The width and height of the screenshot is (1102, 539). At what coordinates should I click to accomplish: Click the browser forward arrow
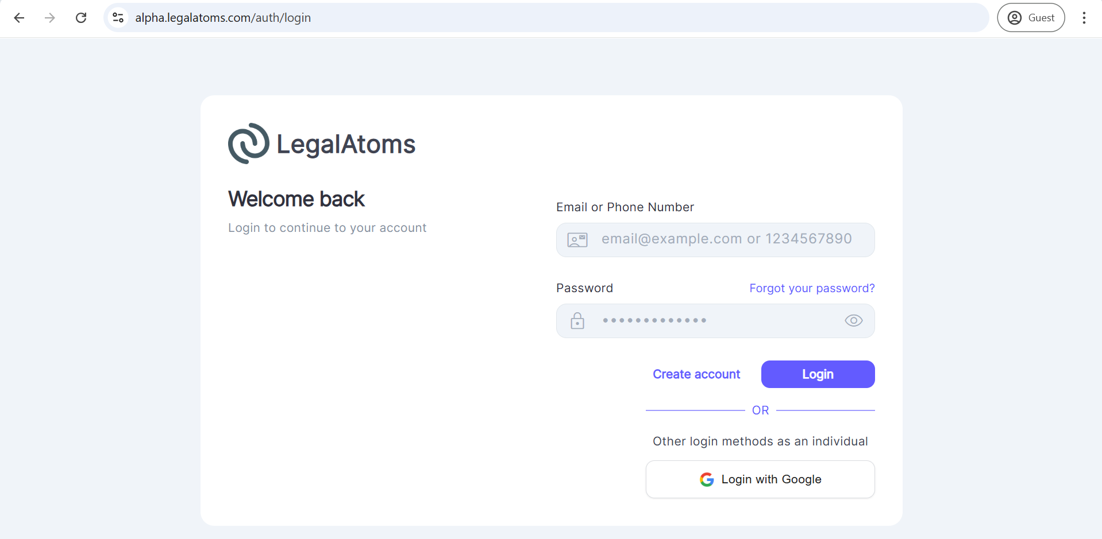(50, 18)
